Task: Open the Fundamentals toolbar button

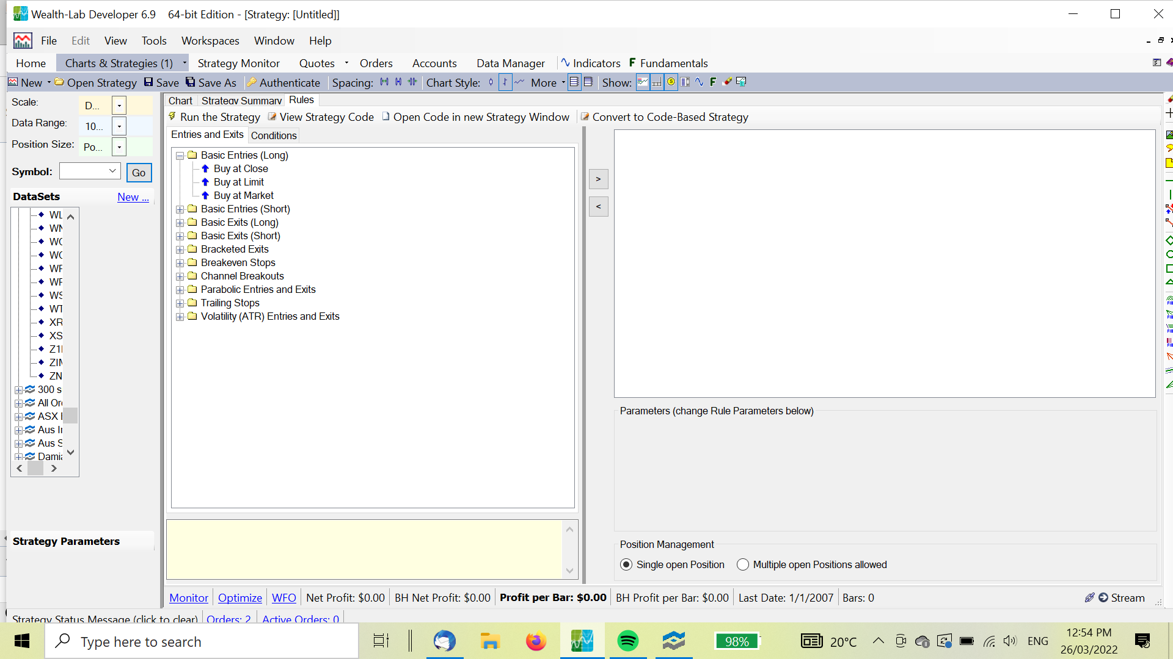Action: [668, 63]
